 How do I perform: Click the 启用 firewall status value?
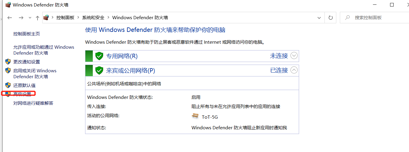tap(196, 97)
